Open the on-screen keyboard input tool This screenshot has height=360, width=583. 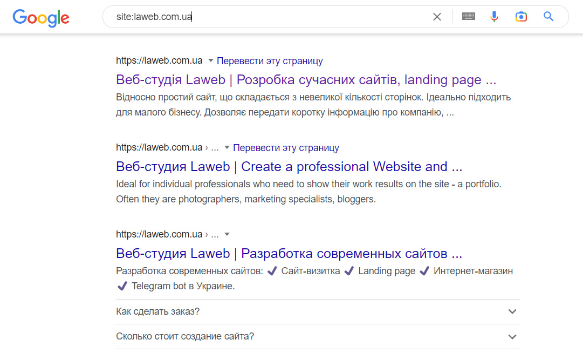pyautogui.click(x=469, y=16)
